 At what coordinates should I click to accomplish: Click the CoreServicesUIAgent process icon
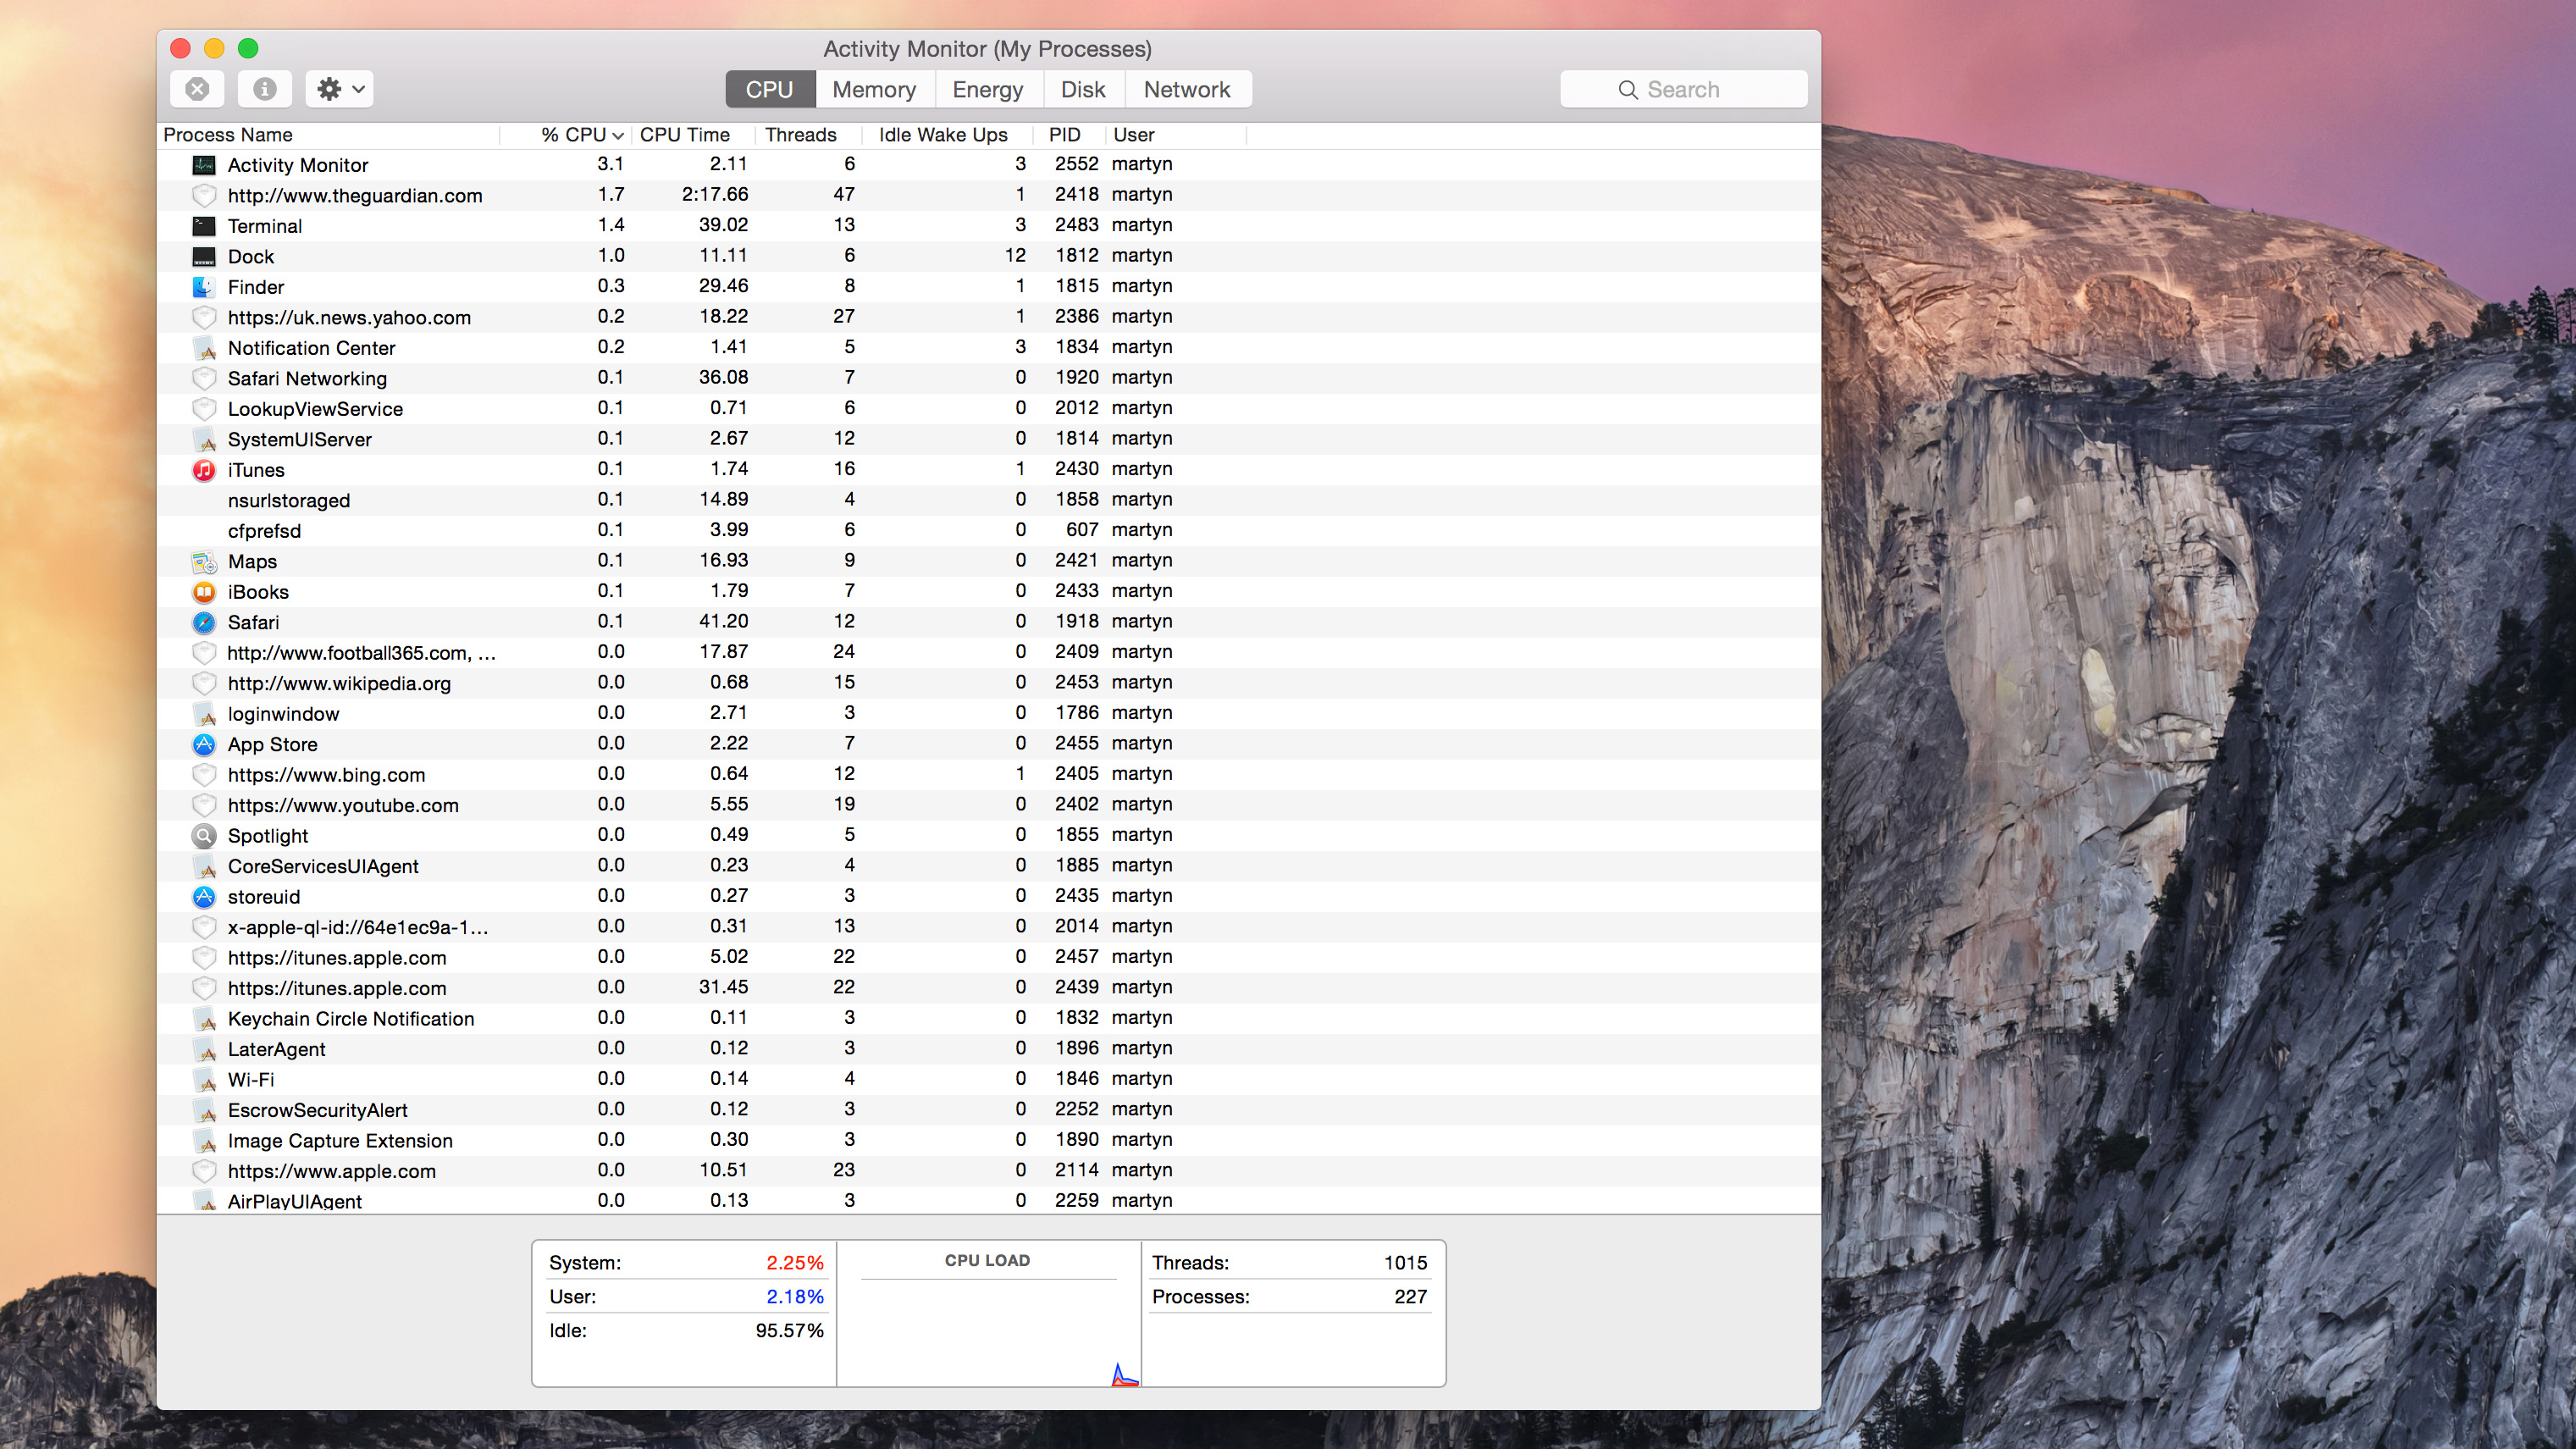tap(204, 867)
